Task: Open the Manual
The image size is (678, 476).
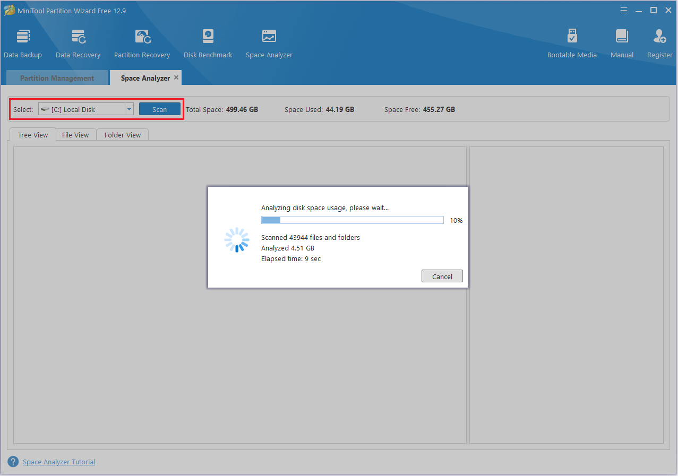Action: 622,44
